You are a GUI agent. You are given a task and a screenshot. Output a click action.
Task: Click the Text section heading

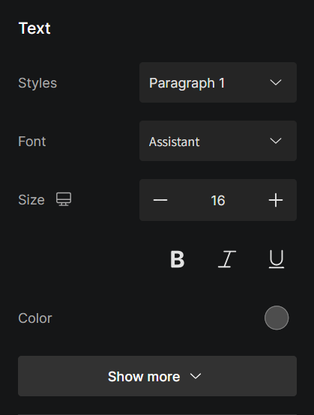tap(34, 28)
